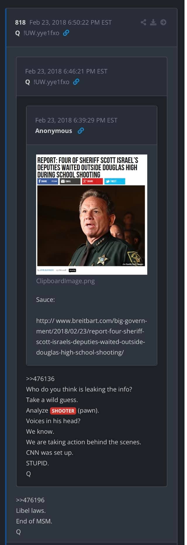Image resolution: width=187 pixels, height=545 pixels.
Task: Open the link icon beside !UW.yye1fxo at top
Action: (66, 33)
